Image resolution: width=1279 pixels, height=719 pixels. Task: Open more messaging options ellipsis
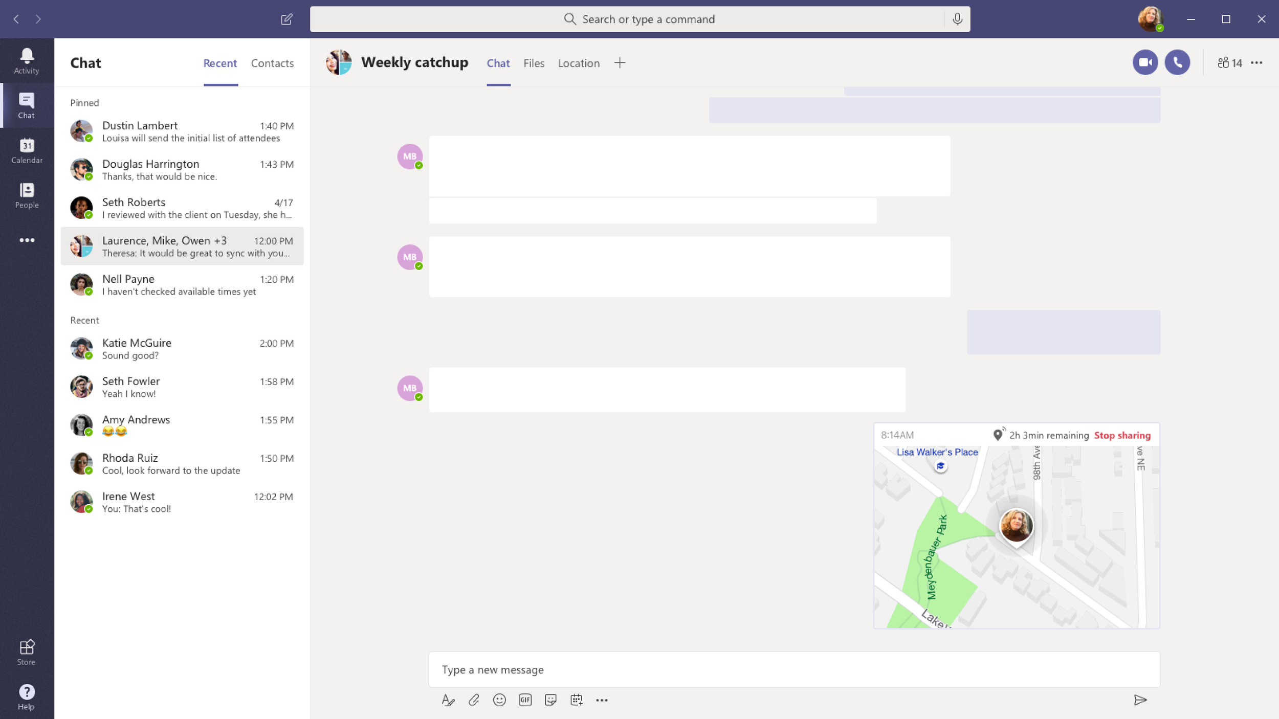(602, 700)
